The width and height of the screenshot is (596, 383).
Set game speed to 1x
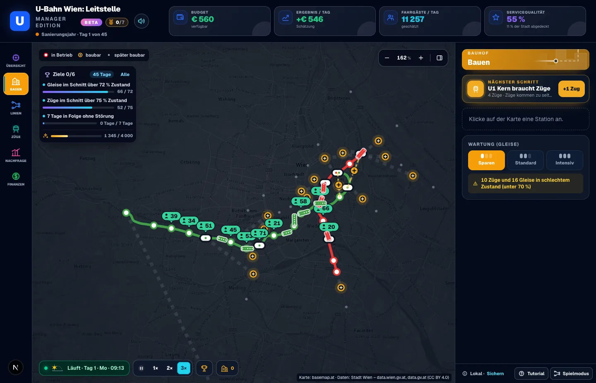[x=156, y=368]
